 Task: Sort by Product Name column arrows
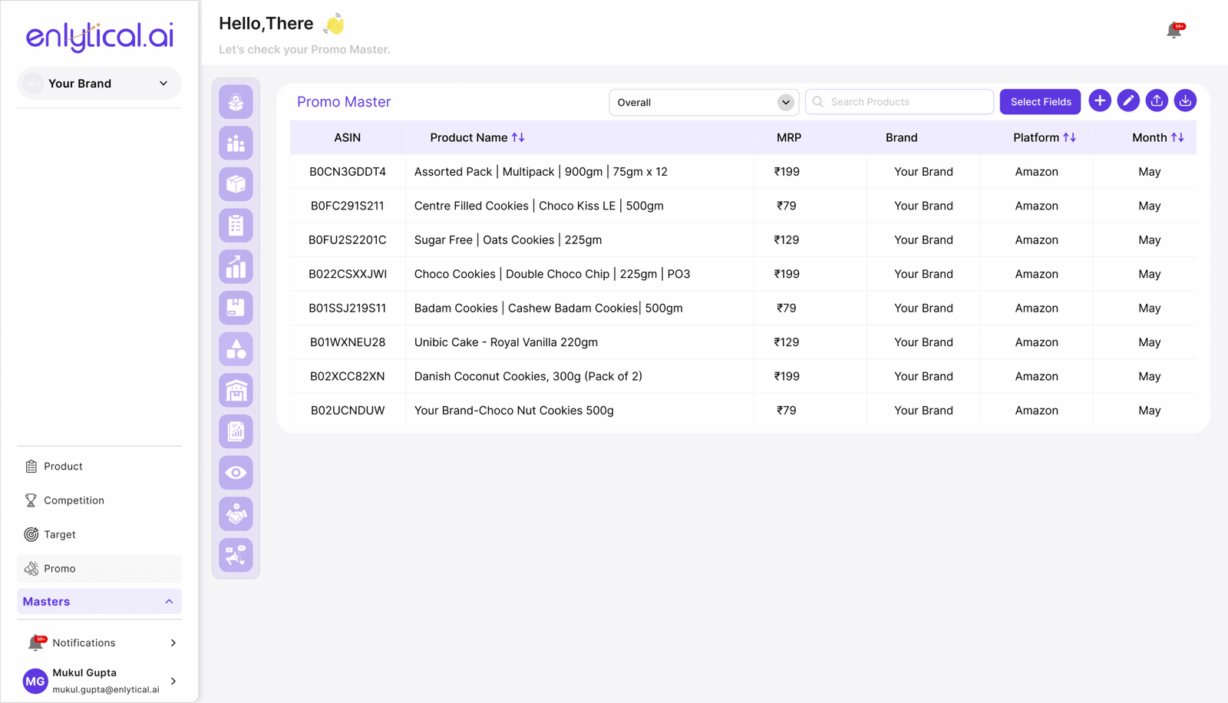(x=518, y=137)
